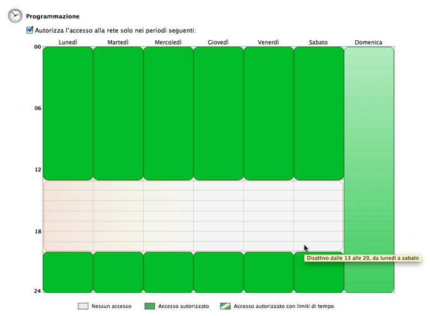Click Venerdì evening green access block
The height and width of the screenshot is (316, 430).
coord(268,272)
